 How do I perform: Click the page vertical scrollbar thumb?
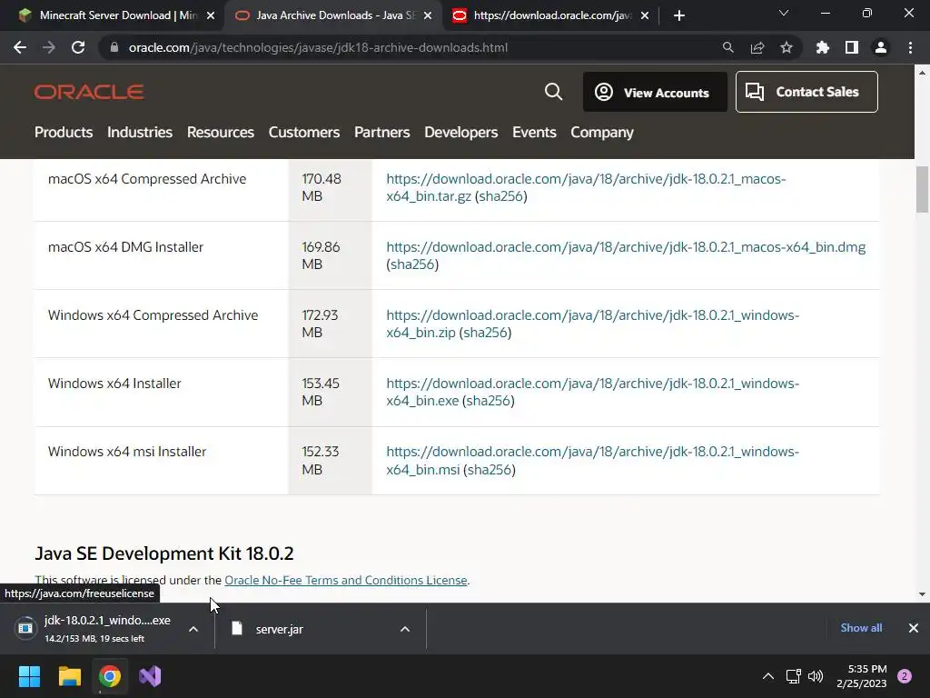click(x=922, y=189)
